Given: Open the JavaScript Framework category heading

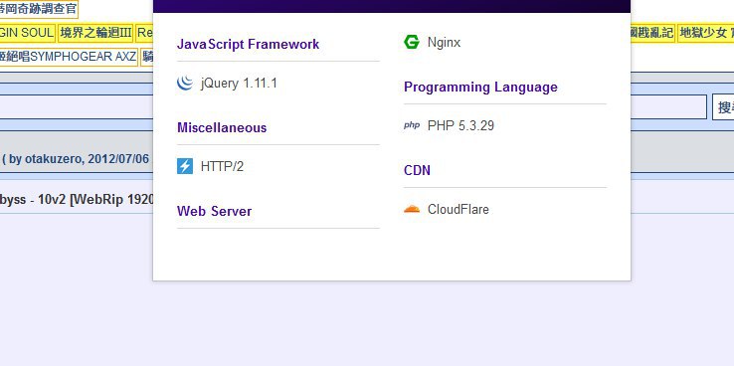Looking at the screenshot, I should click(248, 44).
